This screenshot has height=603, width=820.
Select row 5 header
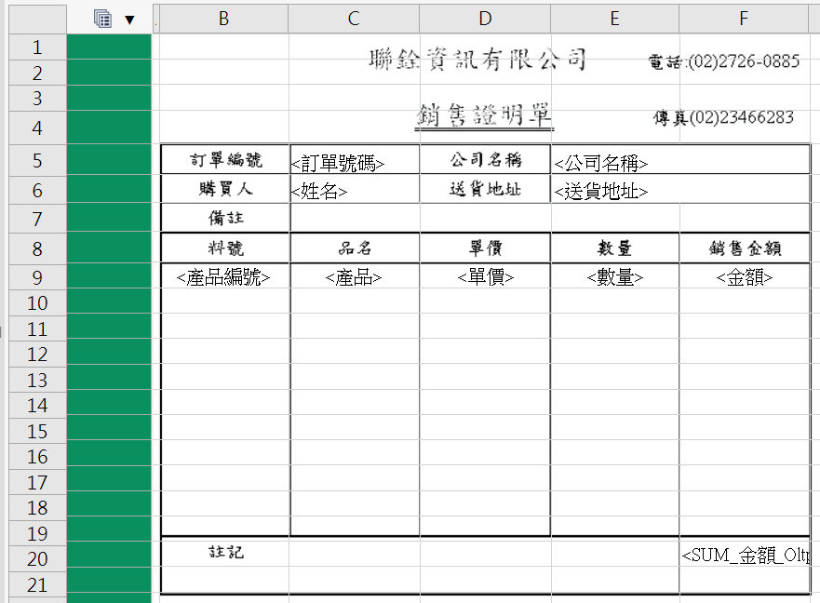37,160
